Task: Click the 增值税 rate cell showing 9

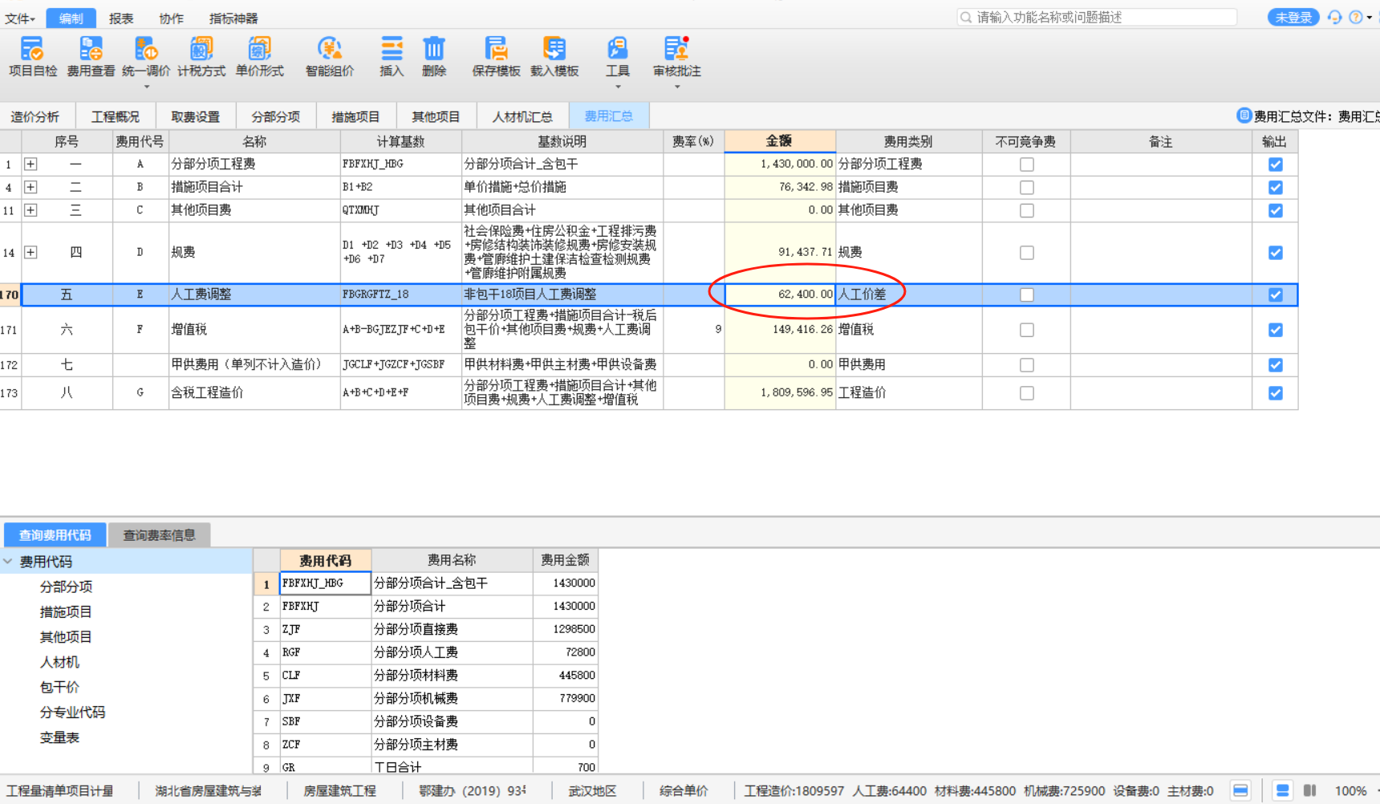Action: [694, 330]
